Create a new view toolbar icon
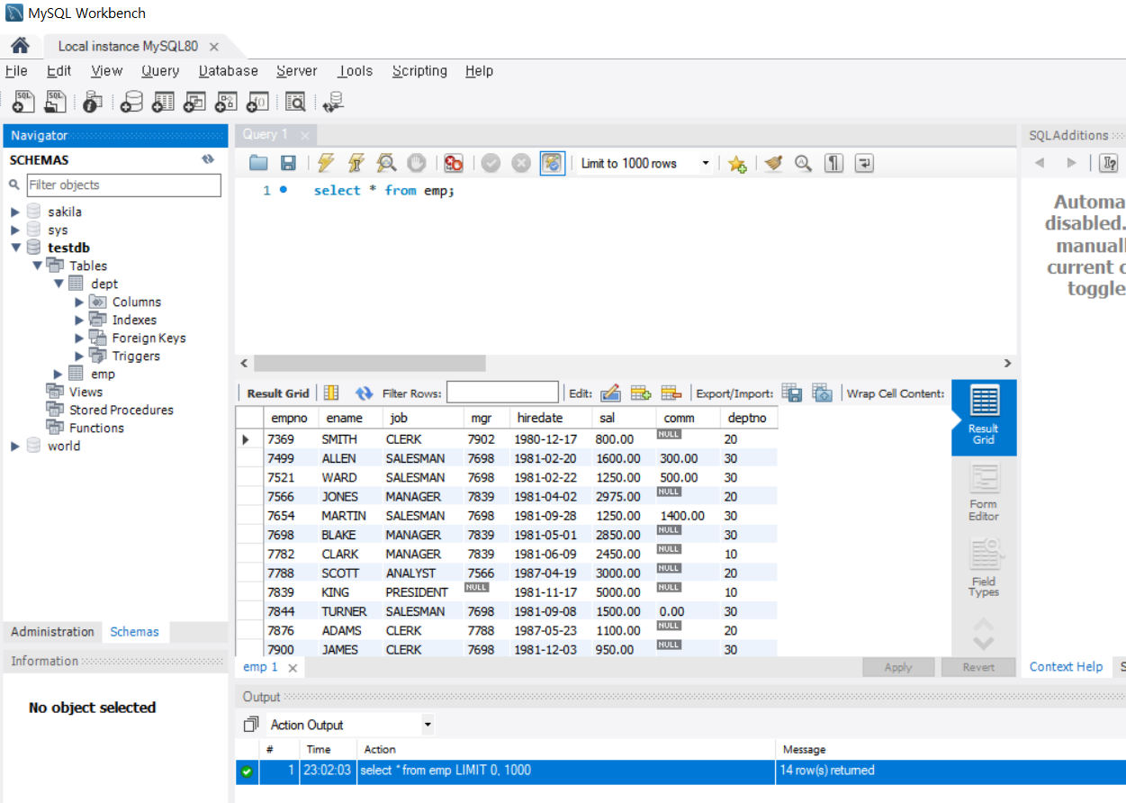This screenshot has height=803, width=1126. tap(194, 102)
